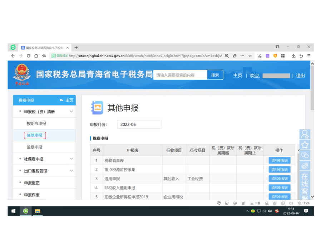Click the 扣缴企业所得税申报2019 table cell
The image size is (321, 225).
pyautogui.click(x=133, y=197)
